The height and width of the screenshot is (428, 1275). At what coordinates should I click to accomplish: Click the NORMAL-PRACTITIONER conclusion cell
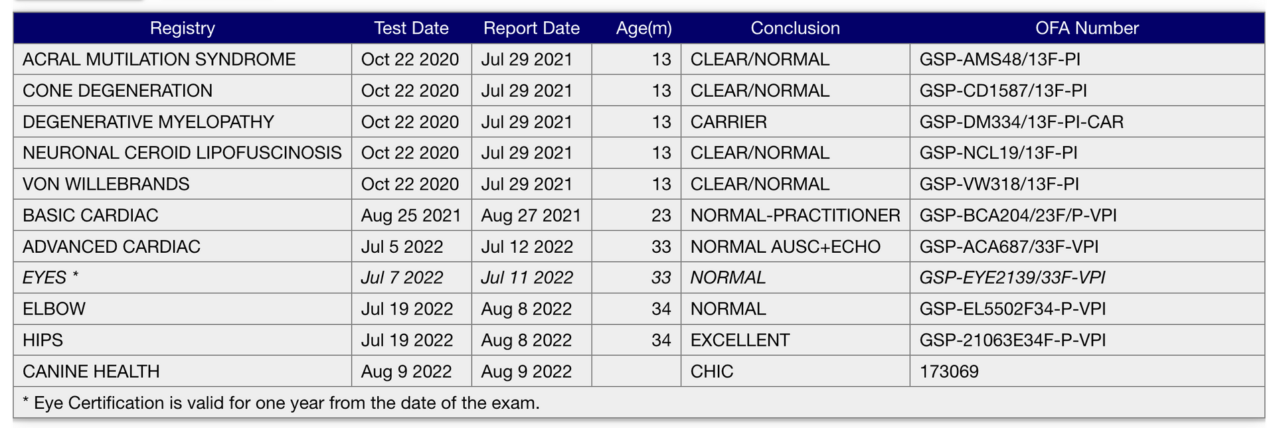(796, 215)
